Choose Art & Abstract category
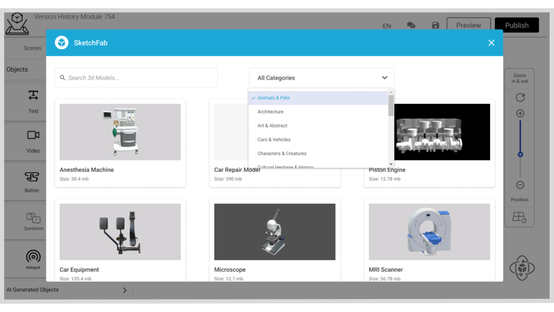554x312 pixels. [318, 126]
